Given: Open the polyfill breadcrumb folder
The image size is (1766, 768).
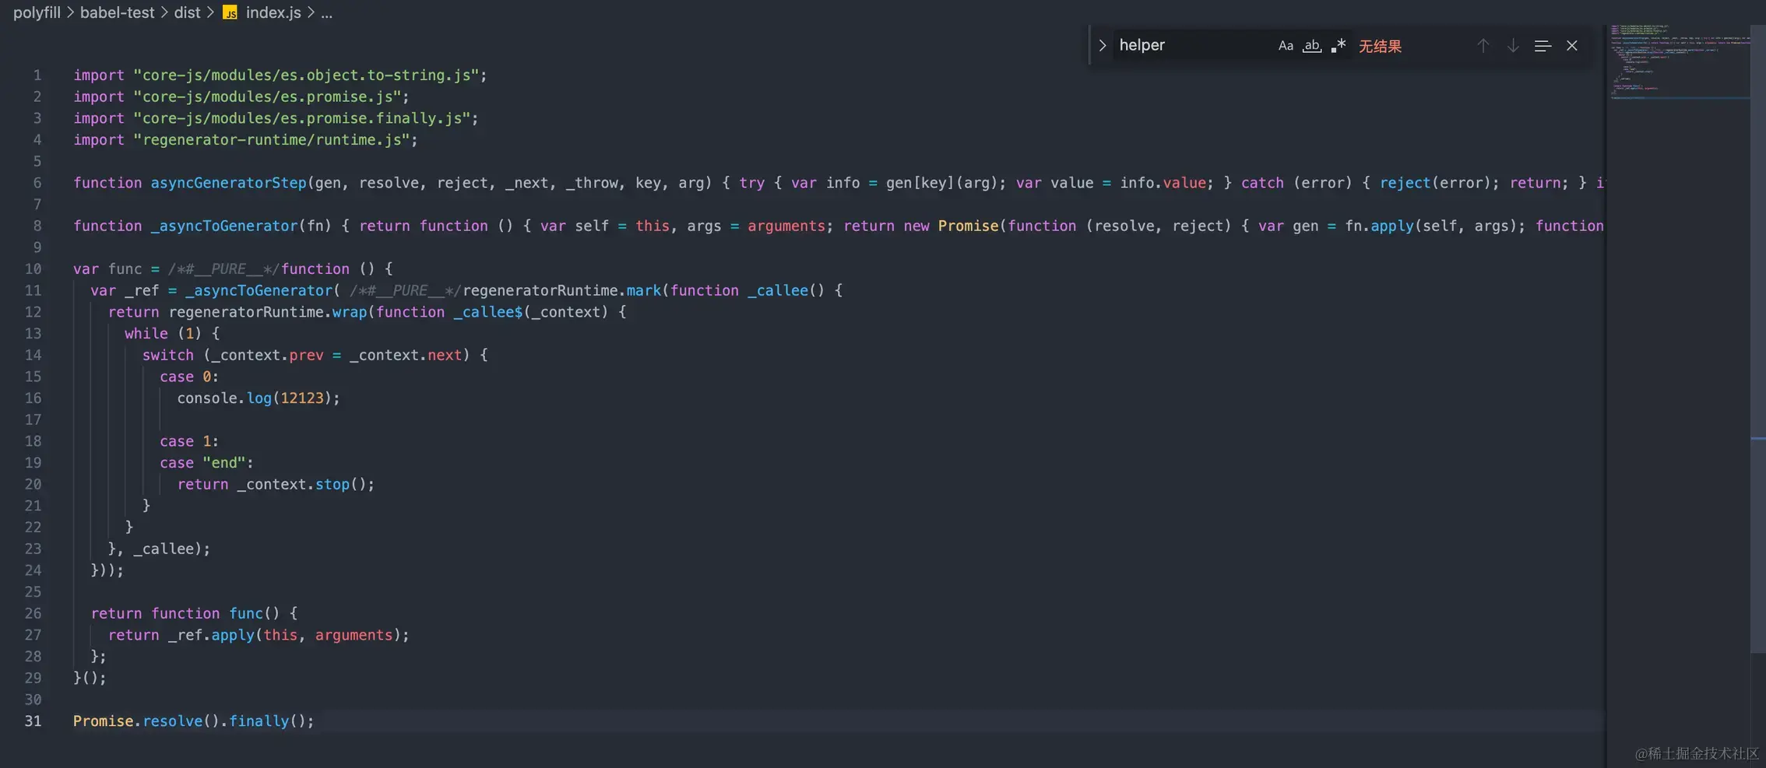Looking at the screenshot, I should 37,12.
